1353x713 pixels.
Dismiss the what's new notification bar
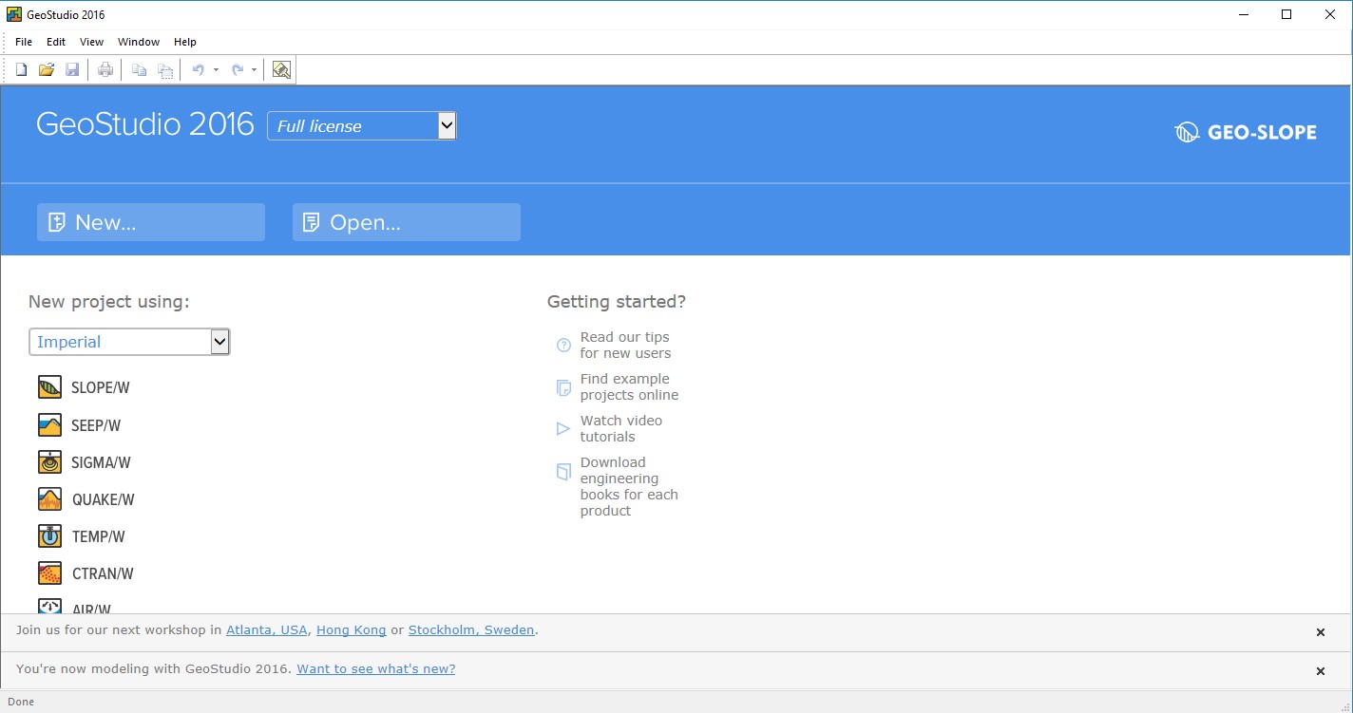coord(1320,671)
